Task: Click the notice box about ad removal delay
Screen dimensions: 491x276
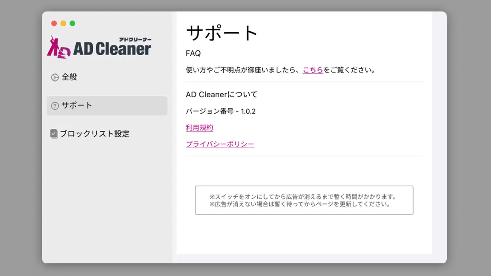Action: pyautogui.click(x=304, y=200)
